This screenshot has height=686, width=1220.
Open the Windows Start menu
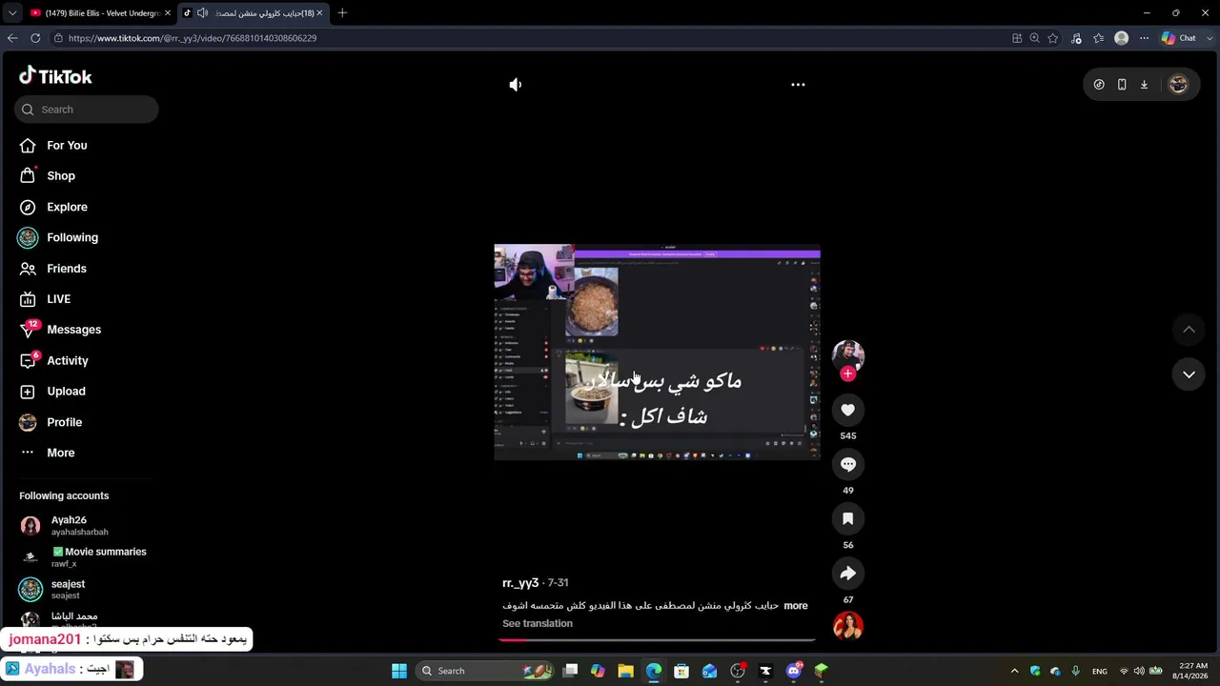pos(399,671)
